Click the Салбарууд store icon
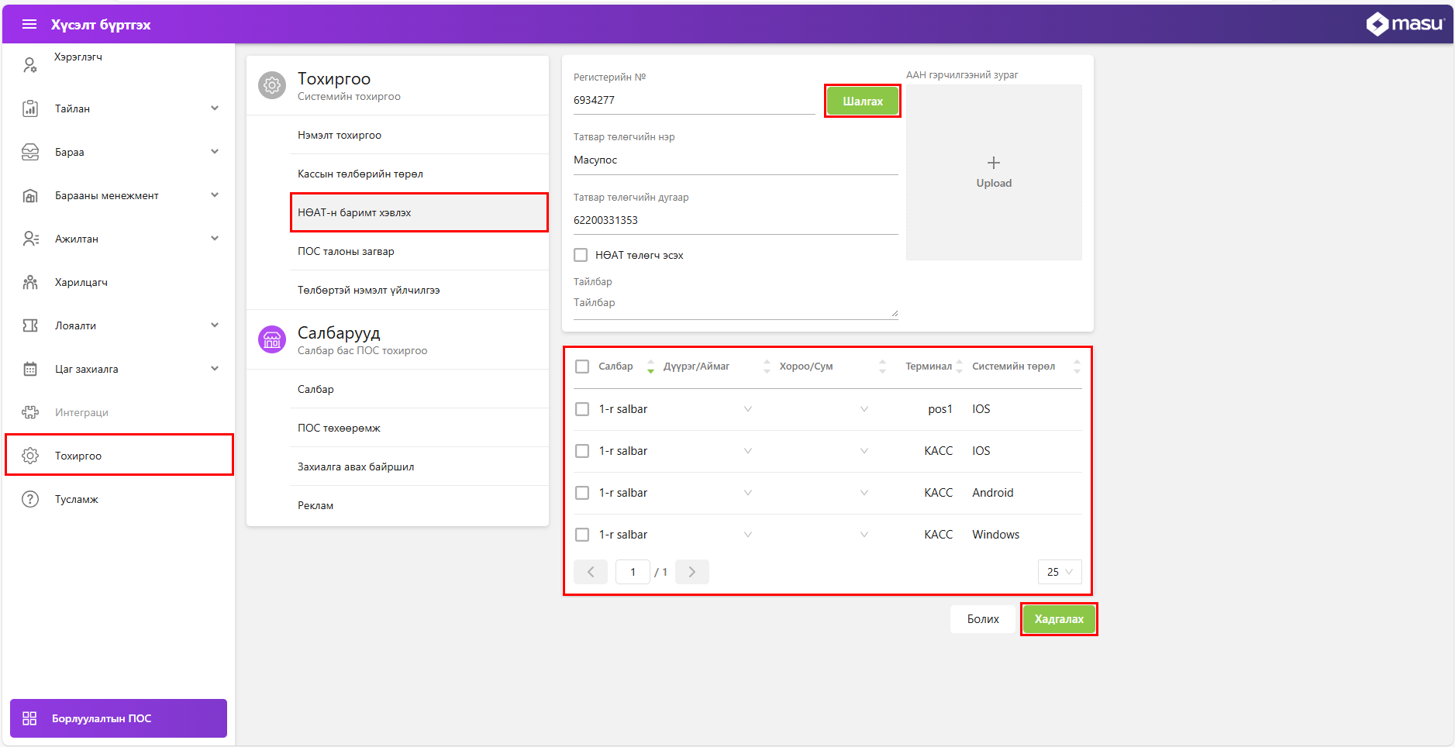Viewport: 1455px width, 747px height. pyautogui.click(x=272, y=339)
